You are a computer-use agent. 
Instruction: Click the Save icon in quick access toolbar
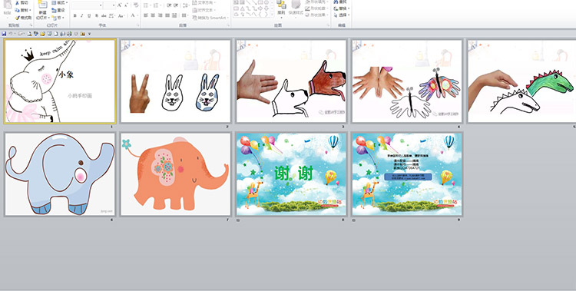click(x=4, y=34)
